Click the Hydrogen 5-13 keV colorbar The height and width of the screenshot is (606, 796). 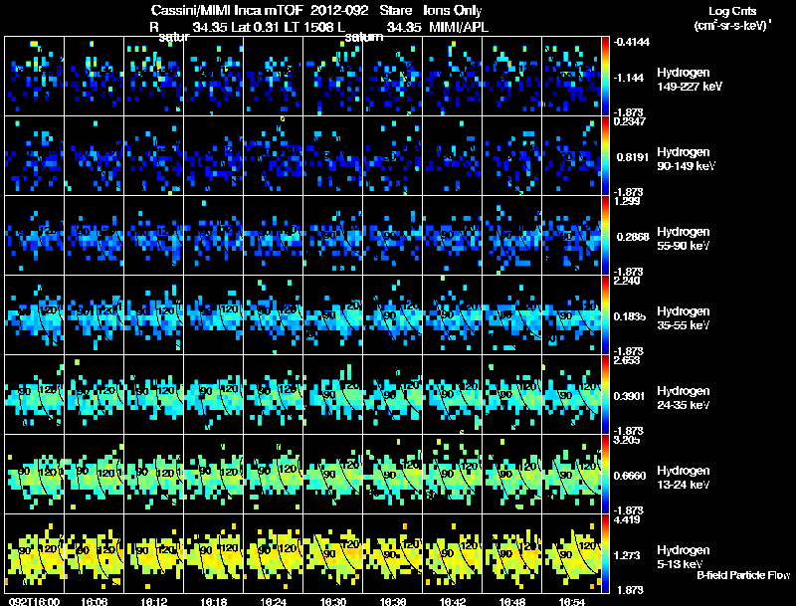tap(605, 553)
